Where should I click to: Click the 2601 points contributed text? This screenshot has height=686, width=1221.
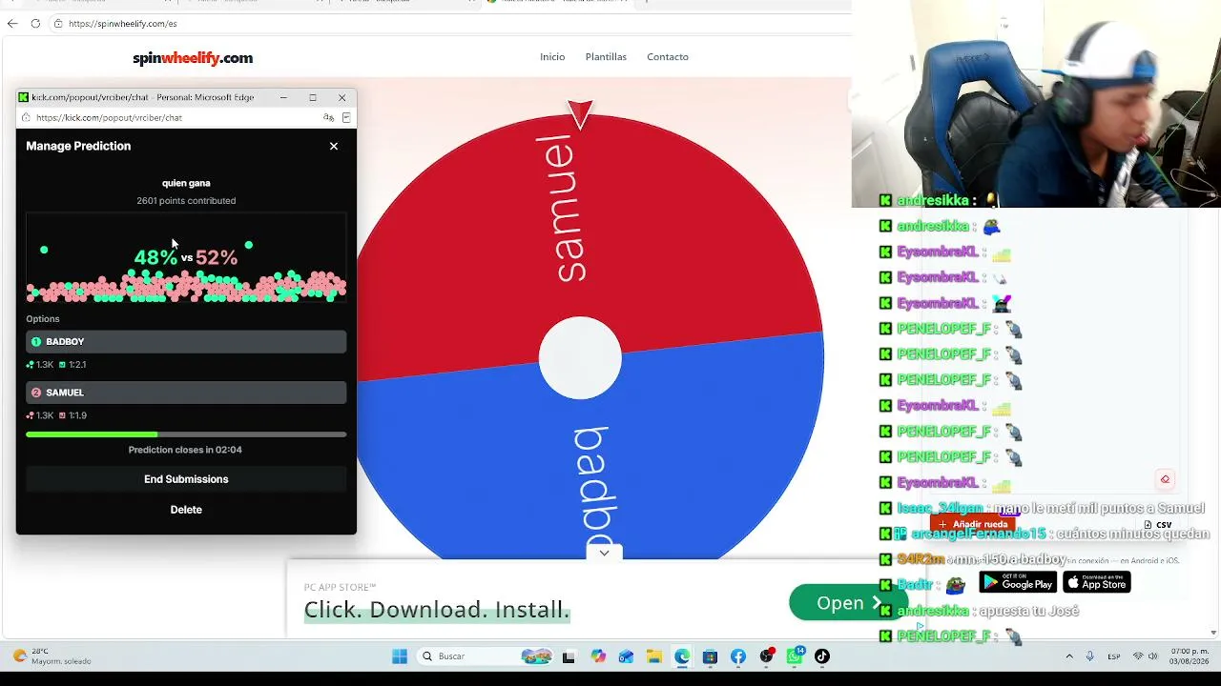(186, 201)
